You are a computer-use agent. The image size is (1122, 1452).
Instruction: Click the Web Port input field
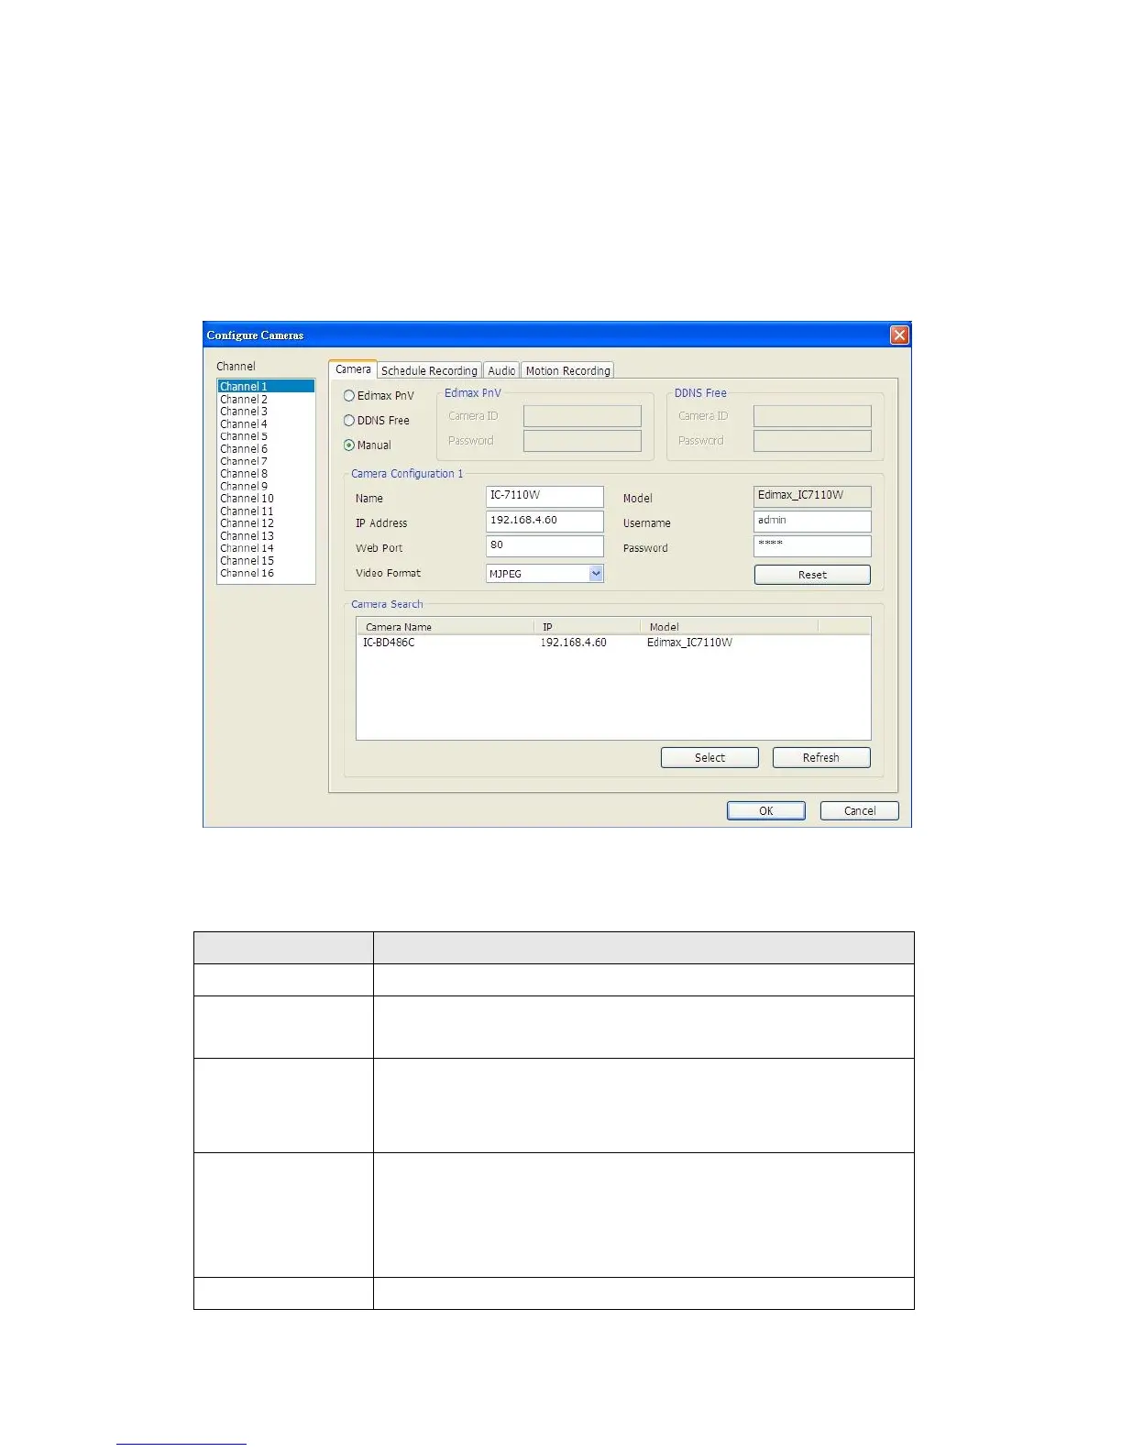coord(544,545)
